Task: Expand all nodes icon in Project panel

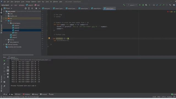Action: coord(29,9)
